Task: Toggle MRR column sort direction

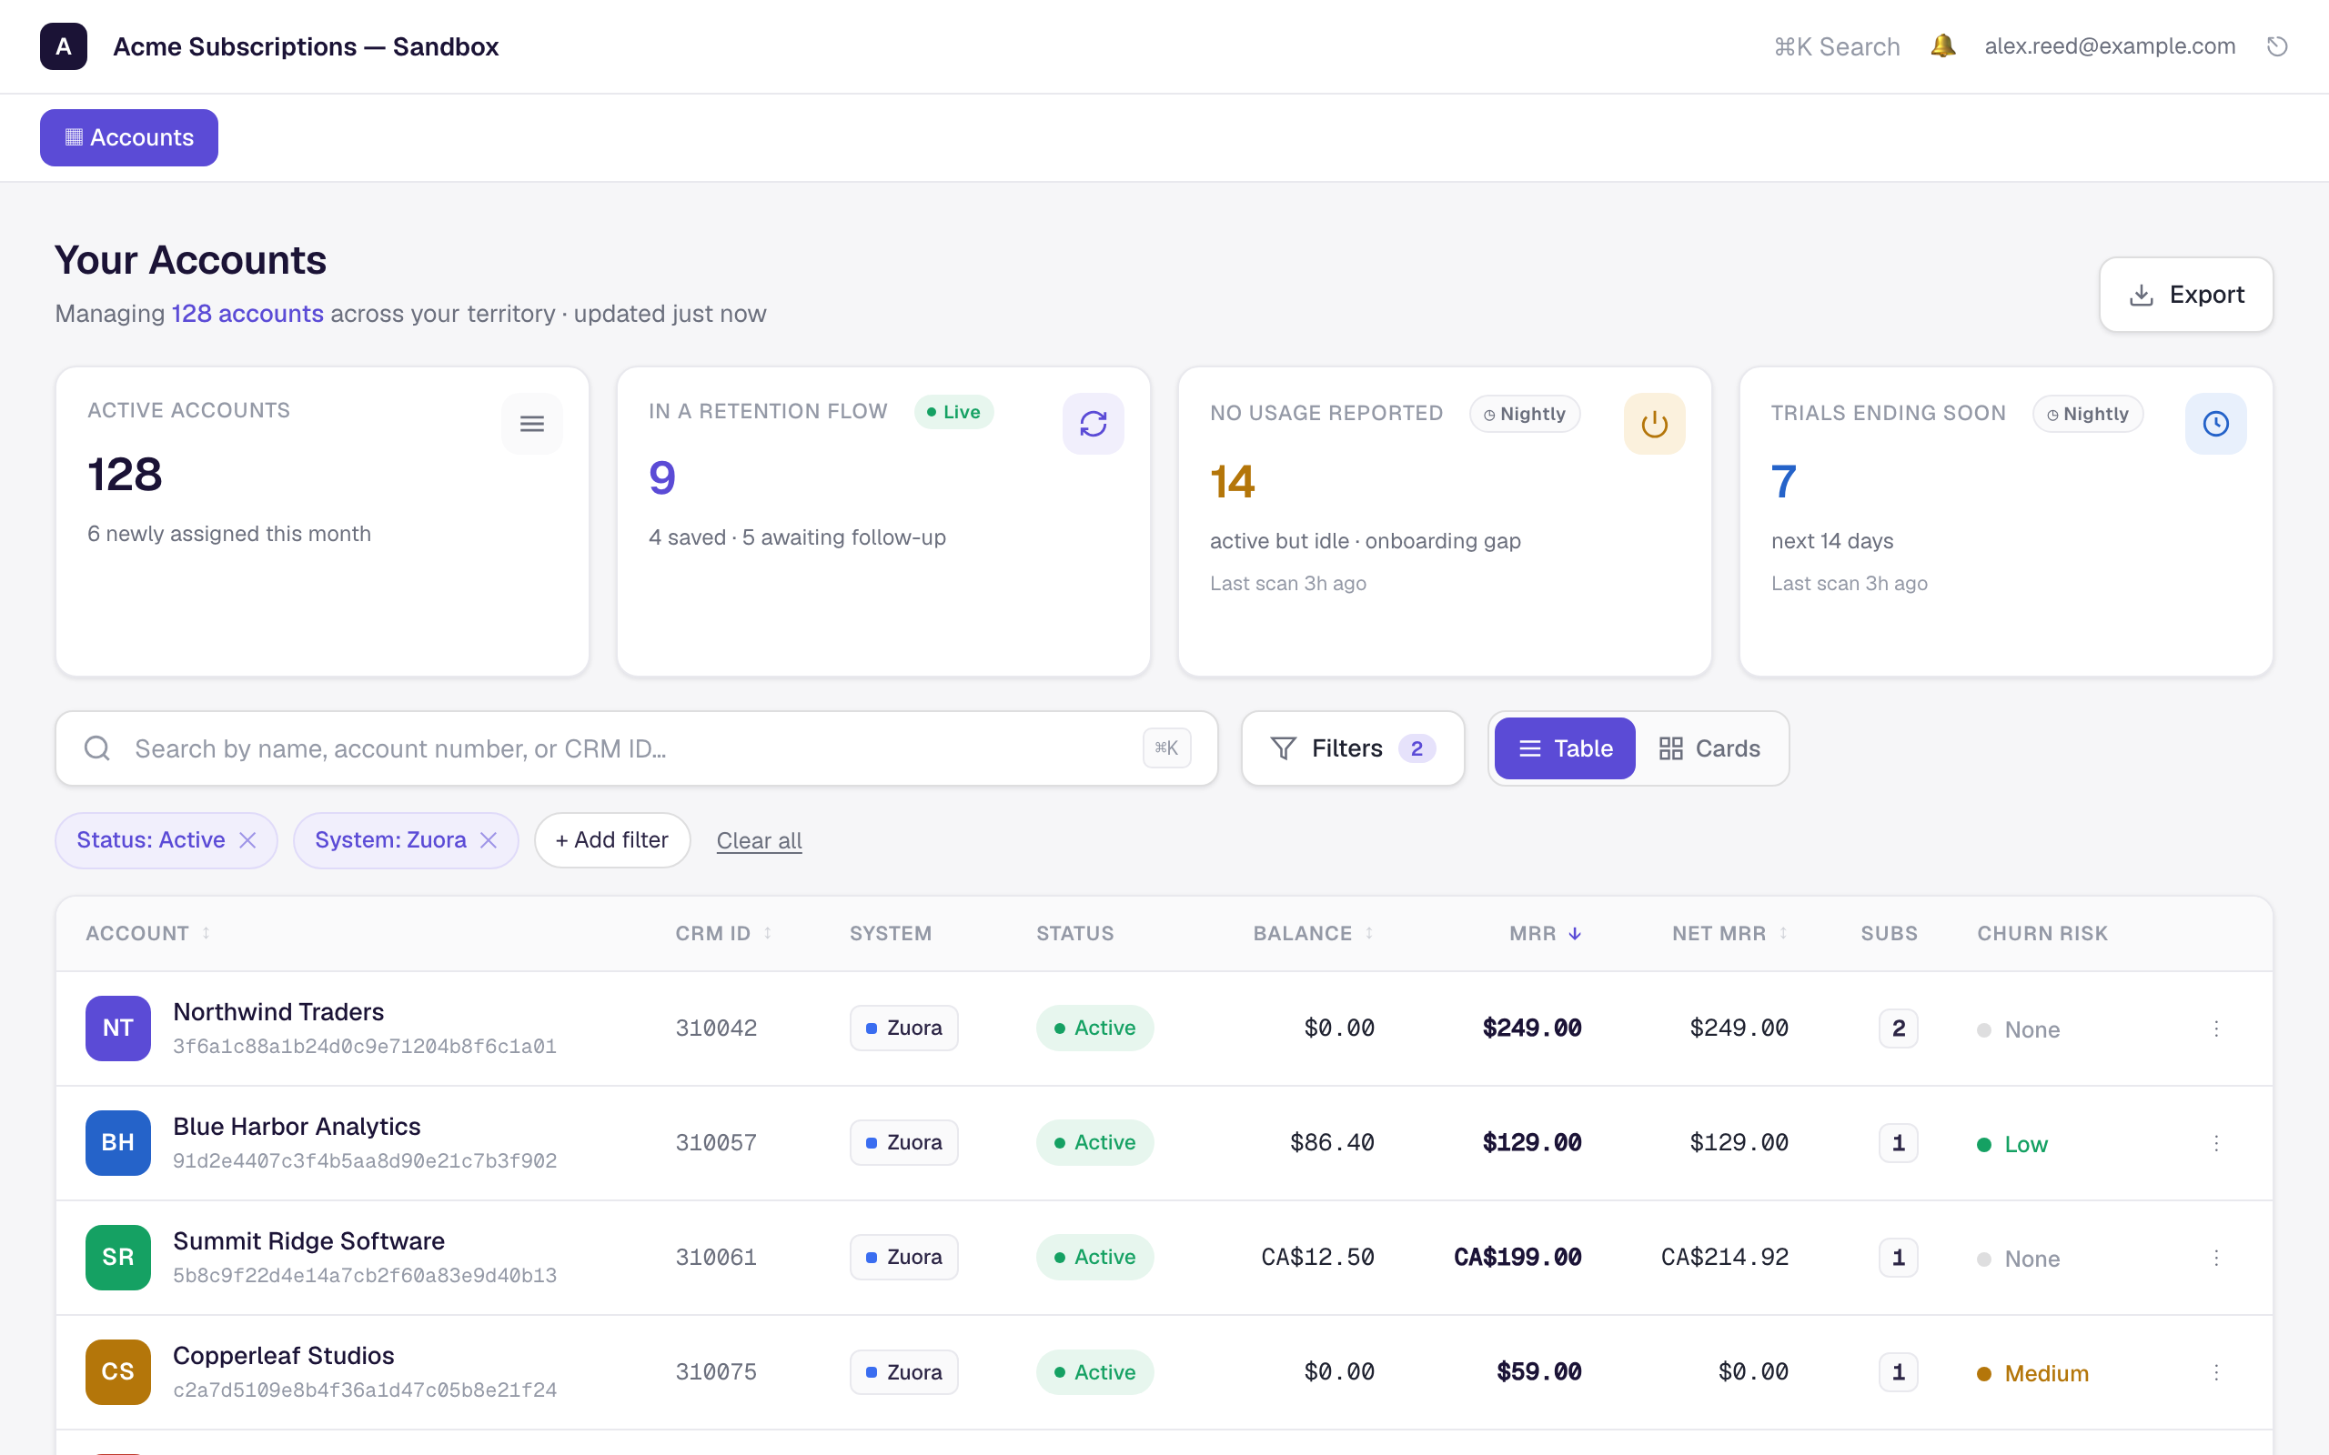Action: tap(1546, 933)
